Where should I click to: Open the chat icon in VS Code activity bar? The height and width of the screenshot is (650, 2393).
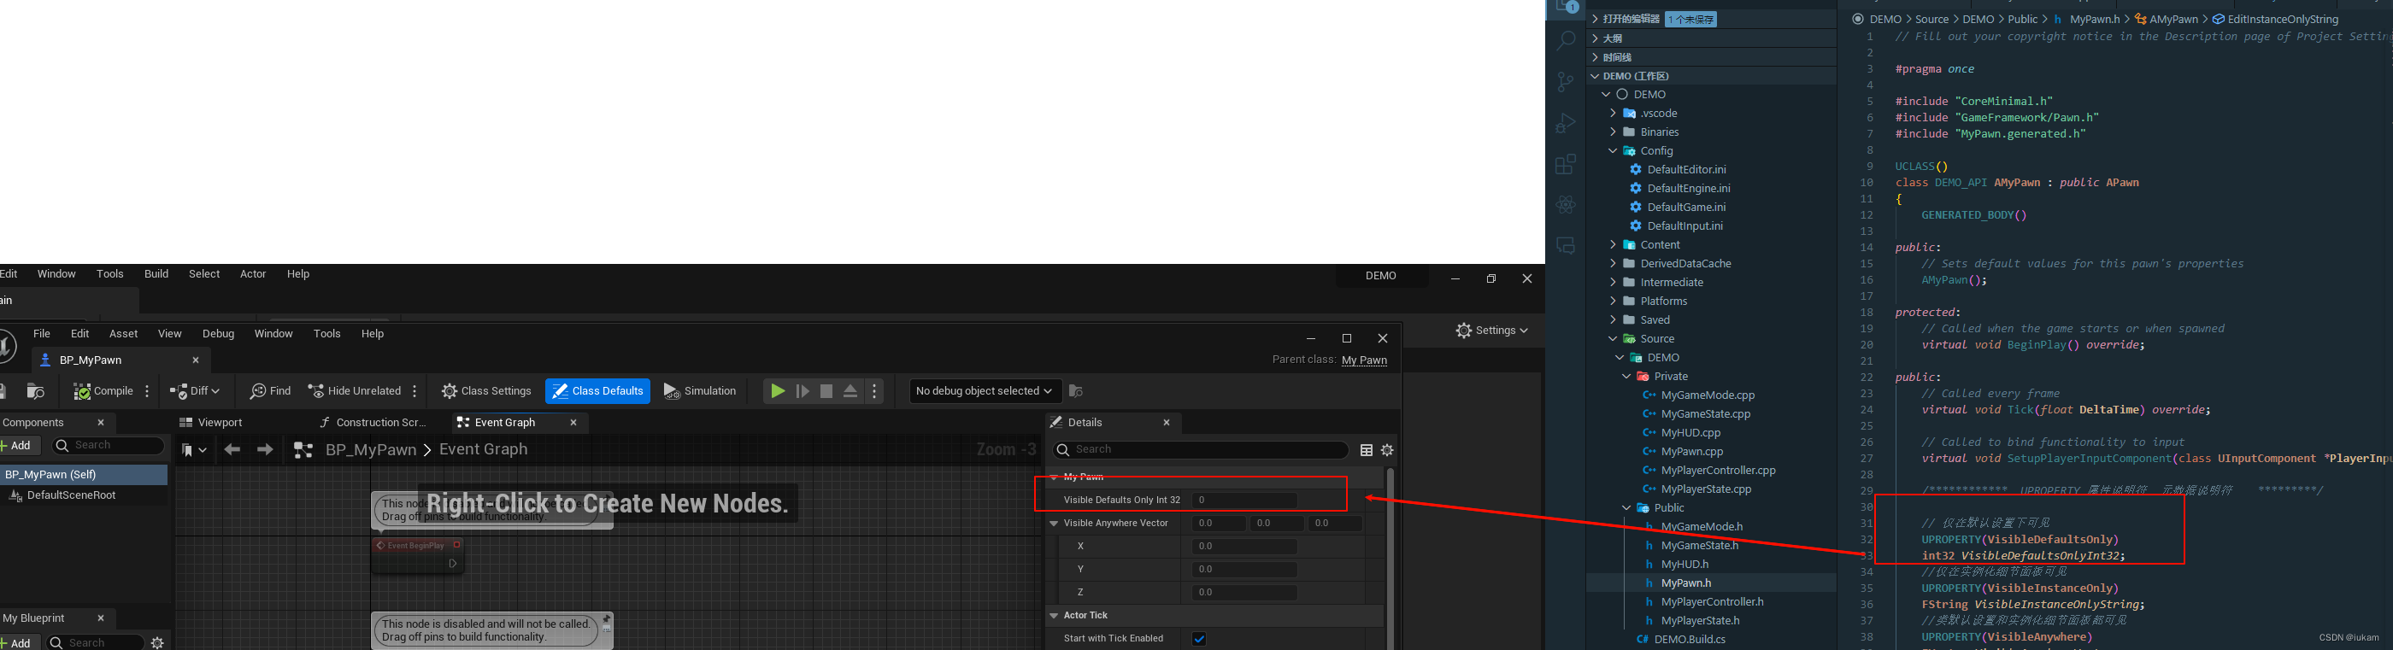tap(1567, 246)
